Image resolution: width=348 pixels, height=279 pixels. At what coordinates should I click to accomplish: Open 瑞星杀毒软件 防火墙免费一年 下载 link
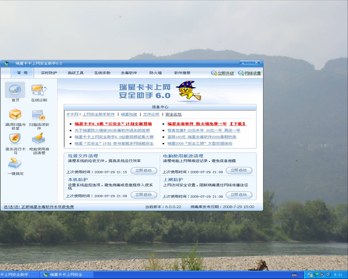tap(207, 124)
